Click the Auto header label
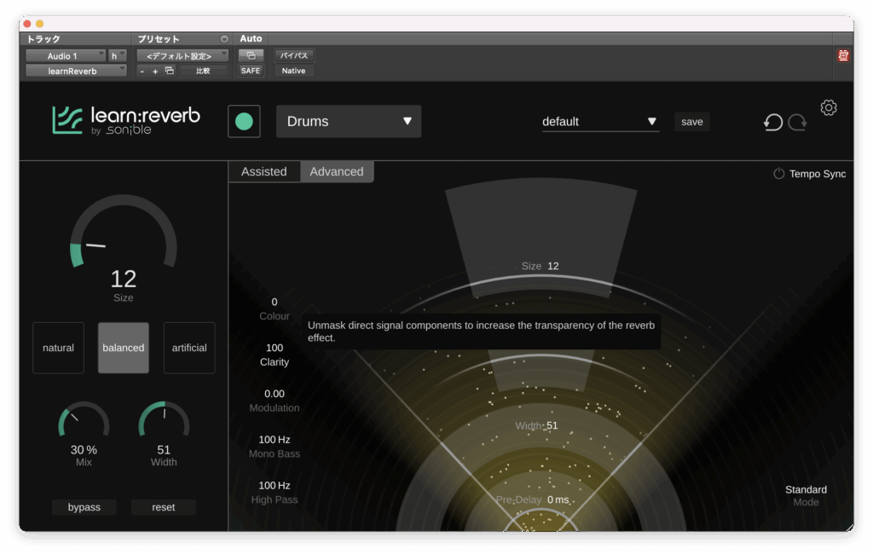 pos(251,38)
